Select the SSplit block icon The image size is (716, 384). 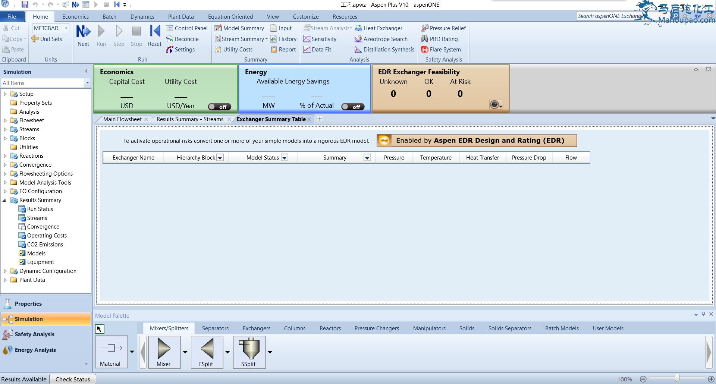coord(249,352)
